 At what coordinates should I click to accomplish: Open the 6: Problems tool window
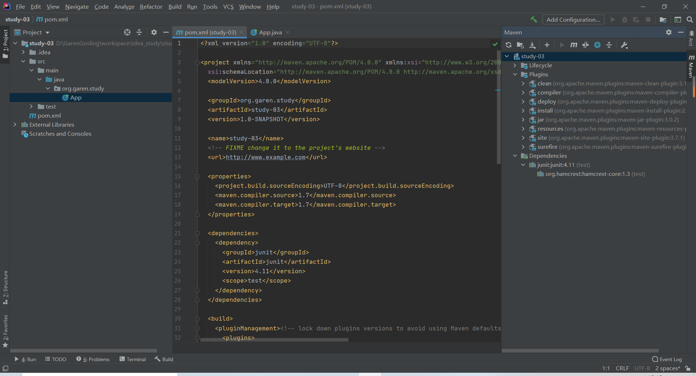pyautogui.click(x=93, y=359)
